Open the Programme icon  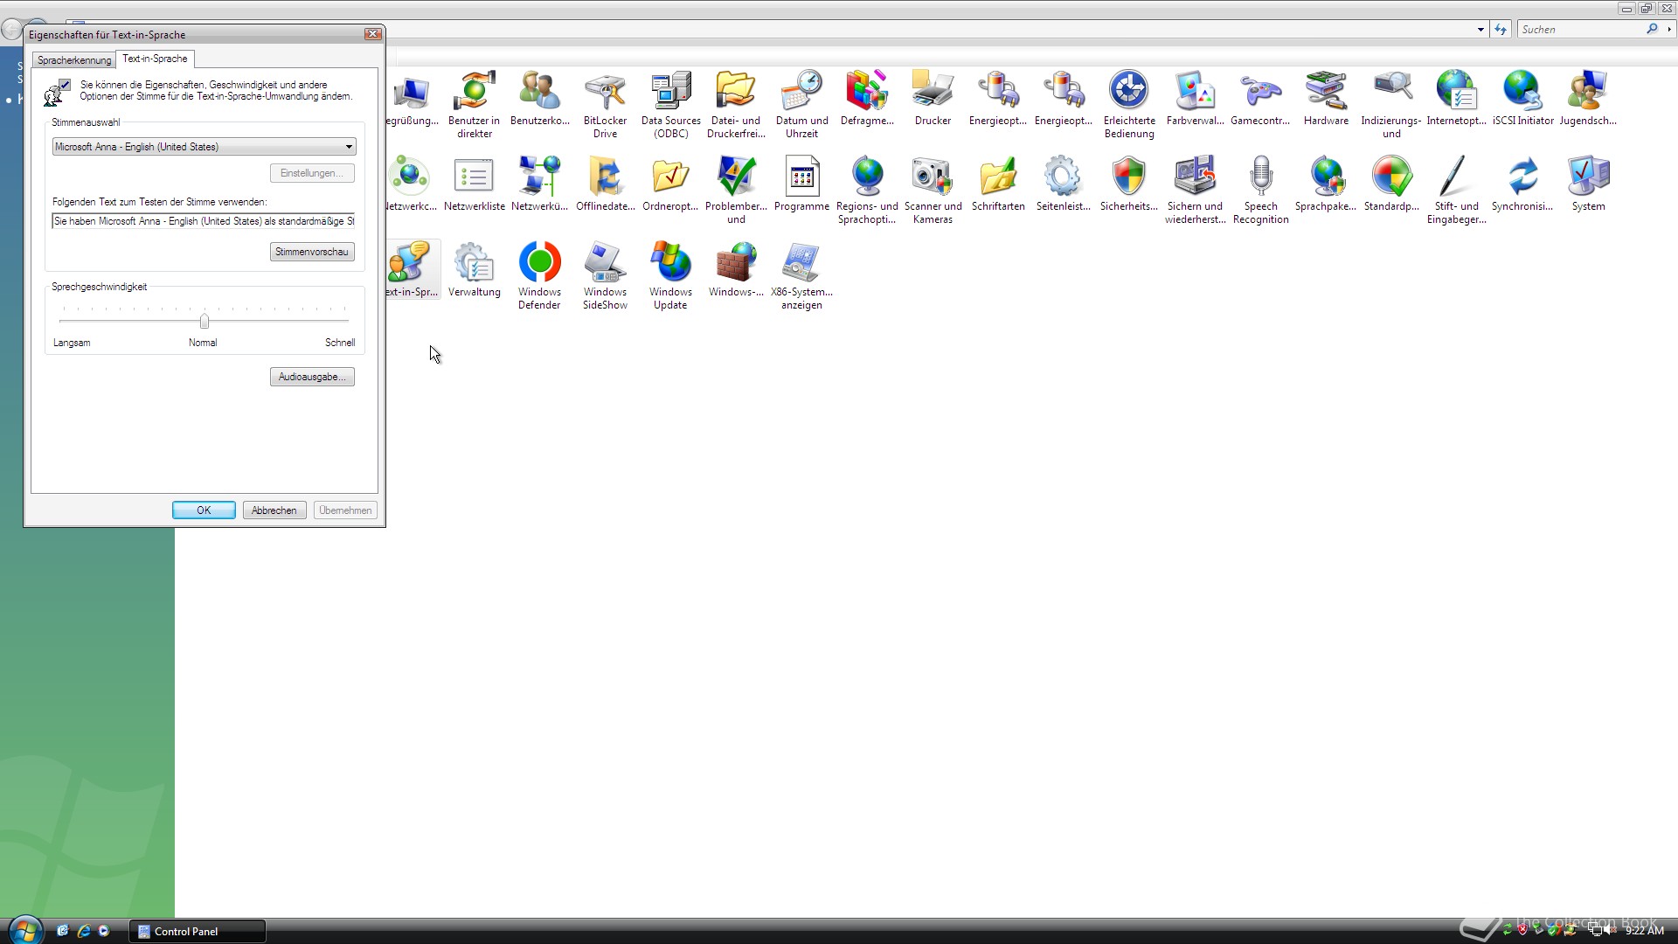tap(801, 184)
